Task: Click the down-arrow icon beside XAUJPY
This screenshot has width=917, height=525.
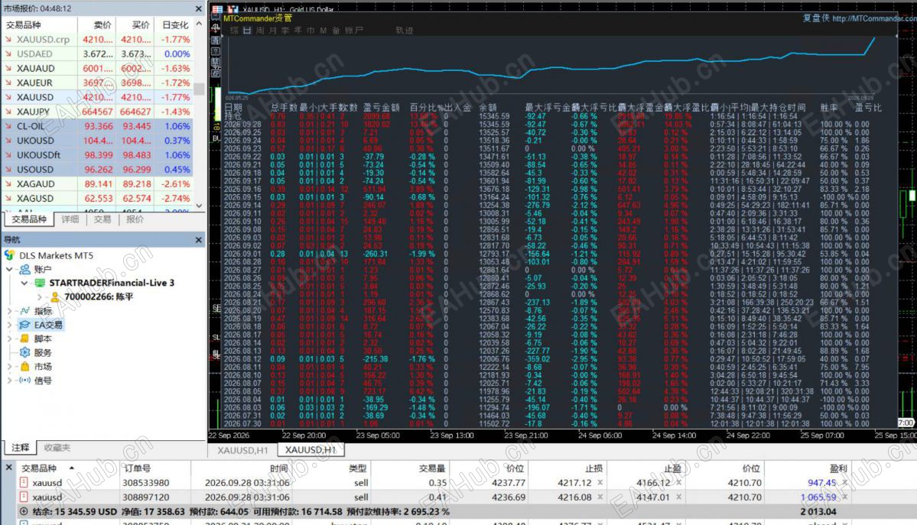Action: click(8, 112)
